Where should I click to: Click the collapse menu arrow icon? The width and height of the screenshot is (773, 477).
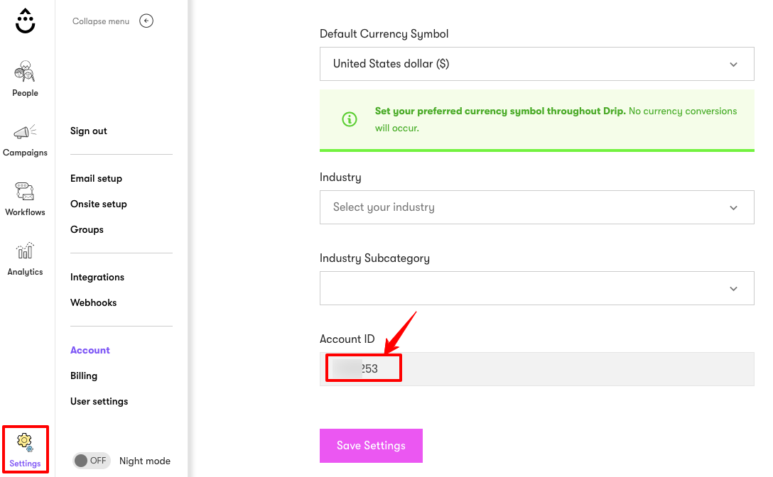146,21
